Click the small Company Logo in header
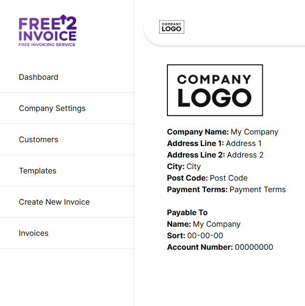 [172, 27]
